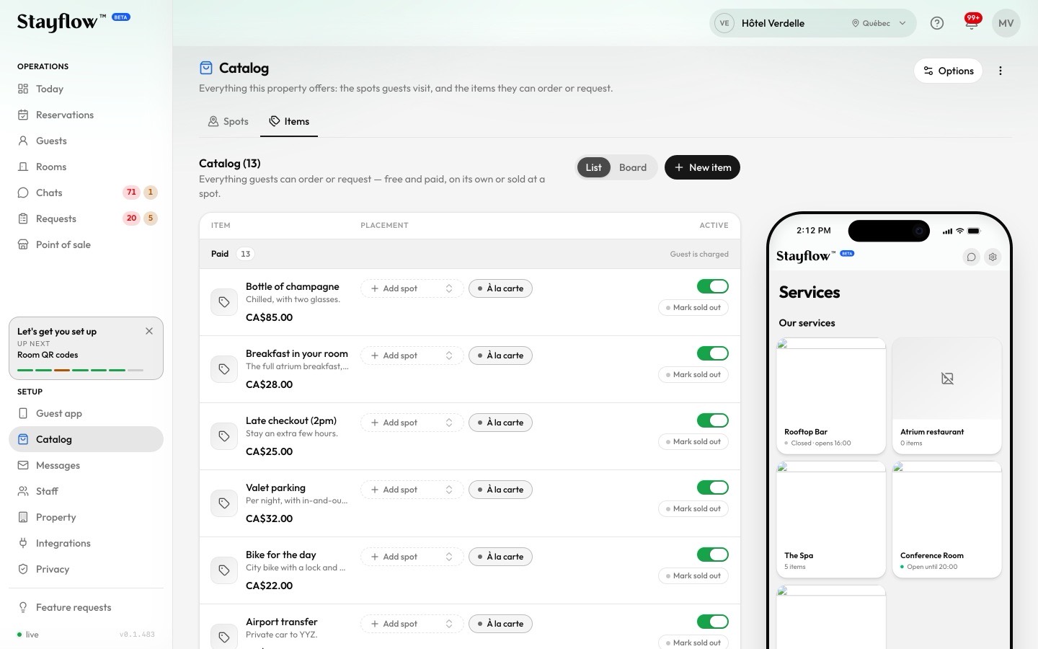Open chat icon in phone preview
Viewport: 1038px width, 649px height.
972,257
